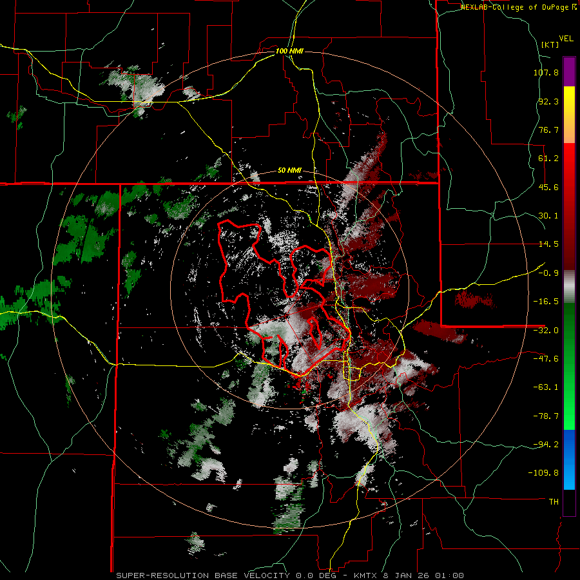Select the 100 NMI range ring label
Image resolution: width=580 pixels, height=580 pixels.
(x=289, y=51)
